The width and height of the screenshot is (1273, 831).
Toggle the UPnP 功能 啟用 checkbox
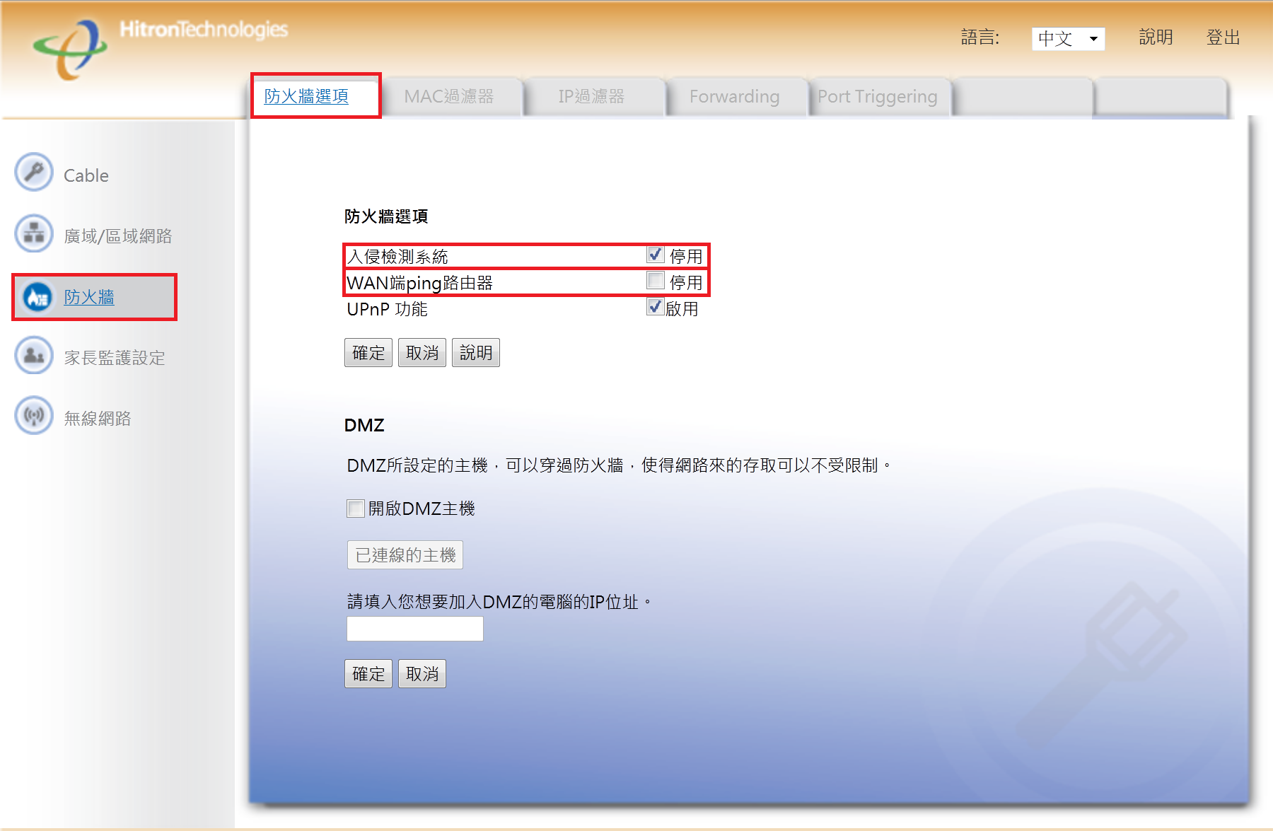tap(656, 307)
